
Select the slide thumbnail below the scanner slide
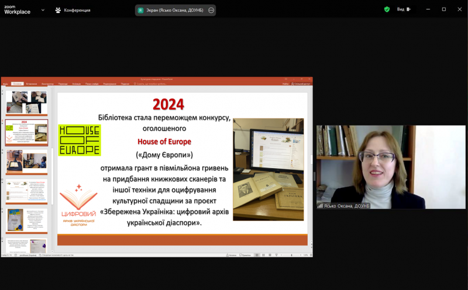(26, 191)
